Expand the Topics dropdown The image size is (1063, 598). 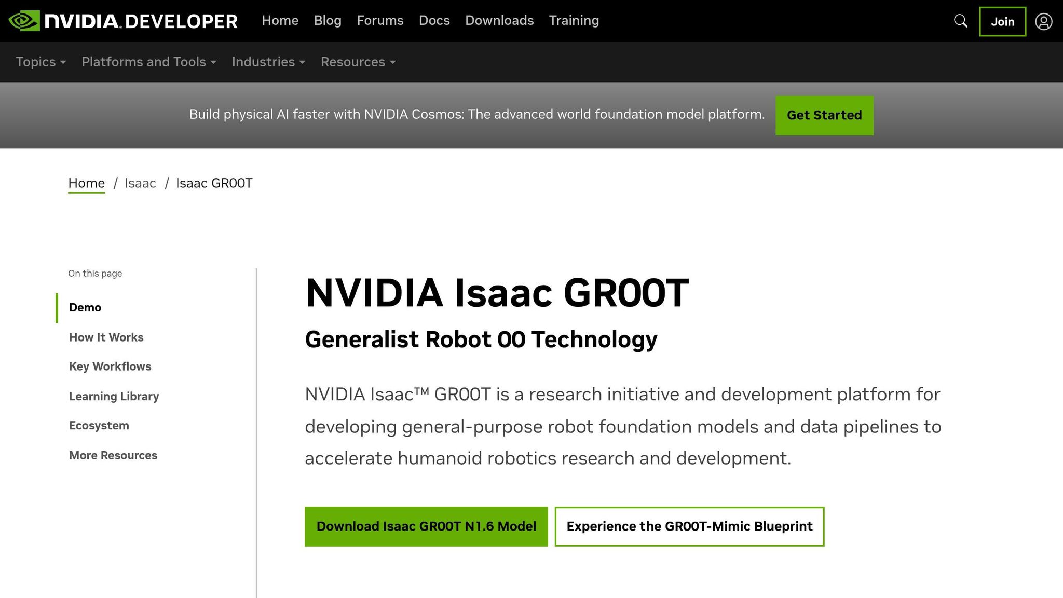coord(40,62)
